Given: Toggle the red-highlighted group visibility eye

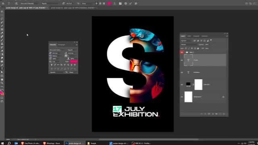Looking at the screenshot, I should click(x=182, y=52).
